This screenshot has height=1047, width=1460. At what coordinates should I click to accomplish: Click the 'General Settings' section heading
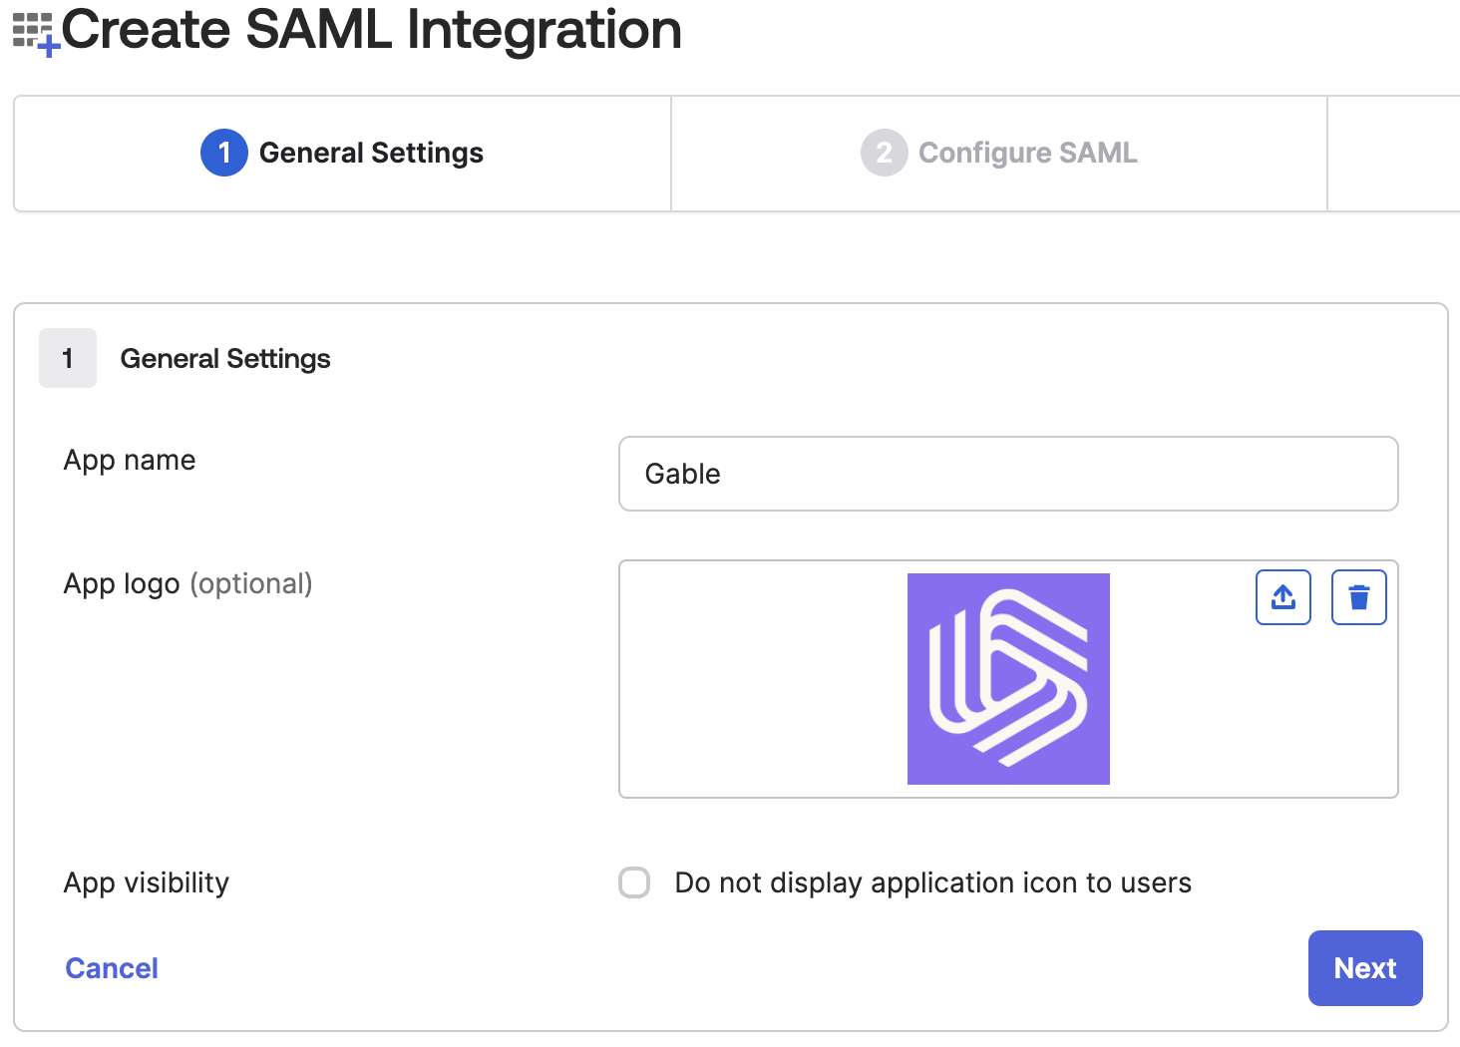point(225,359)
